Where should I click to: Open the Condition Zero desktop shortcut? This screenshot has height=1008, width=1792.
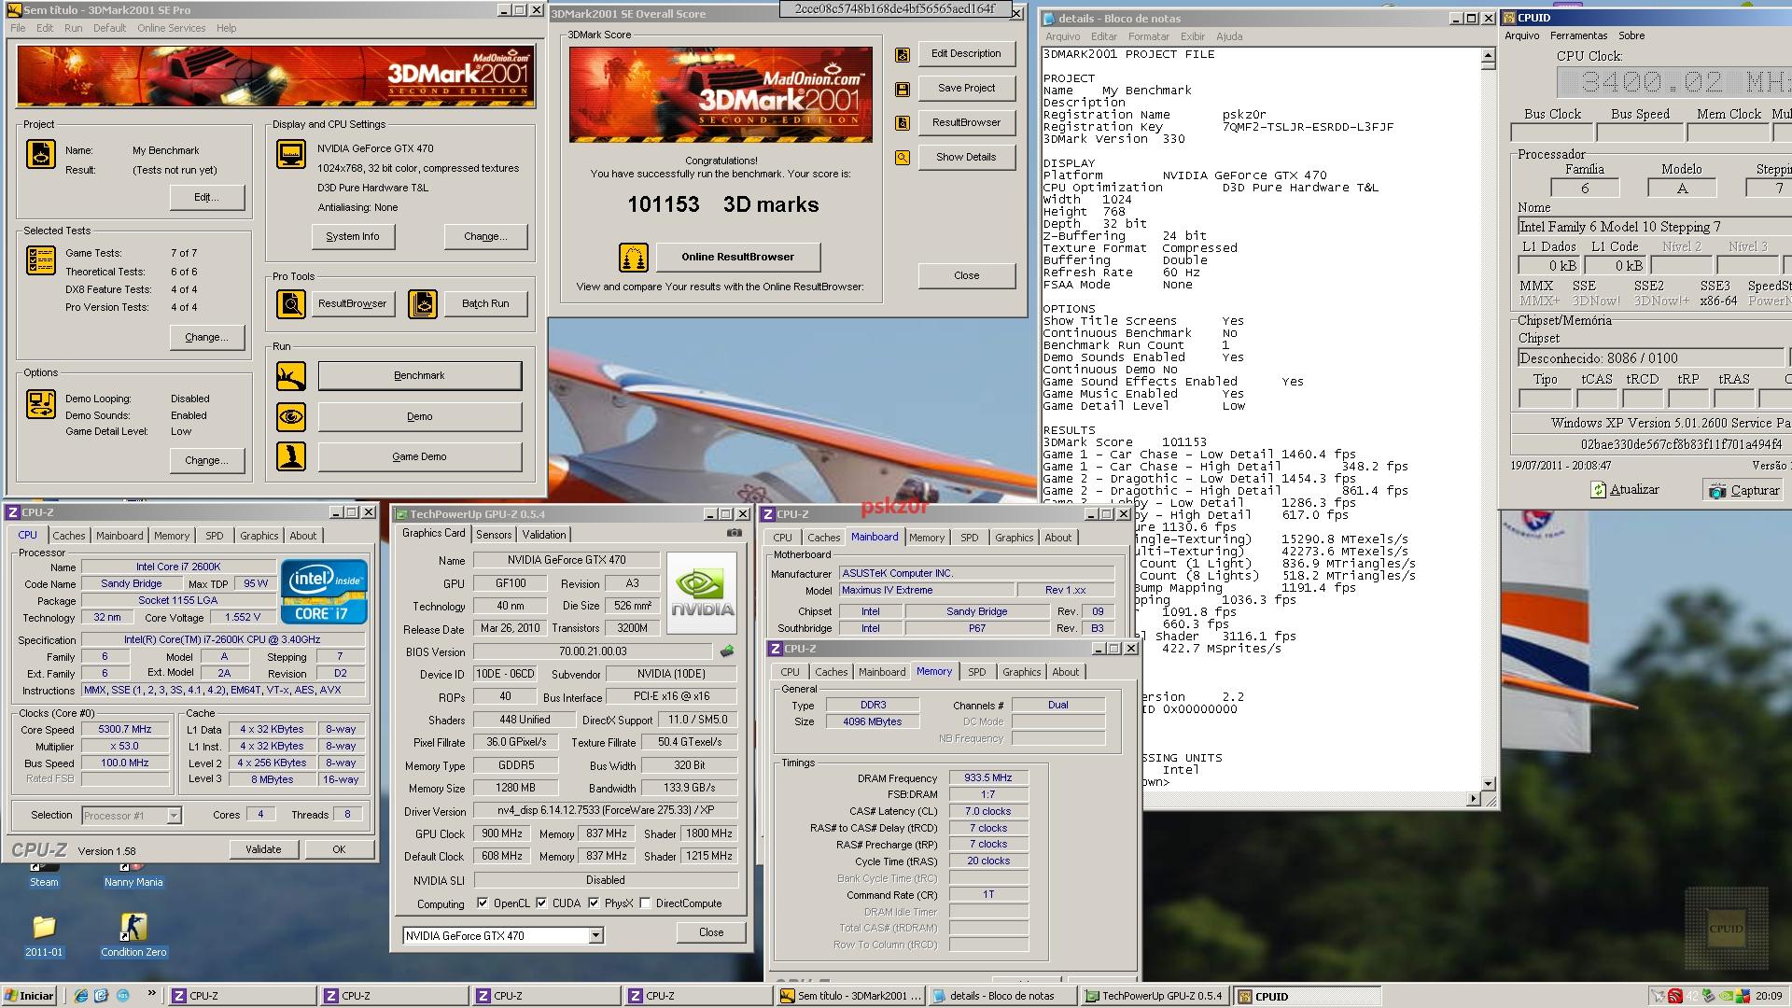click(133, 936)
